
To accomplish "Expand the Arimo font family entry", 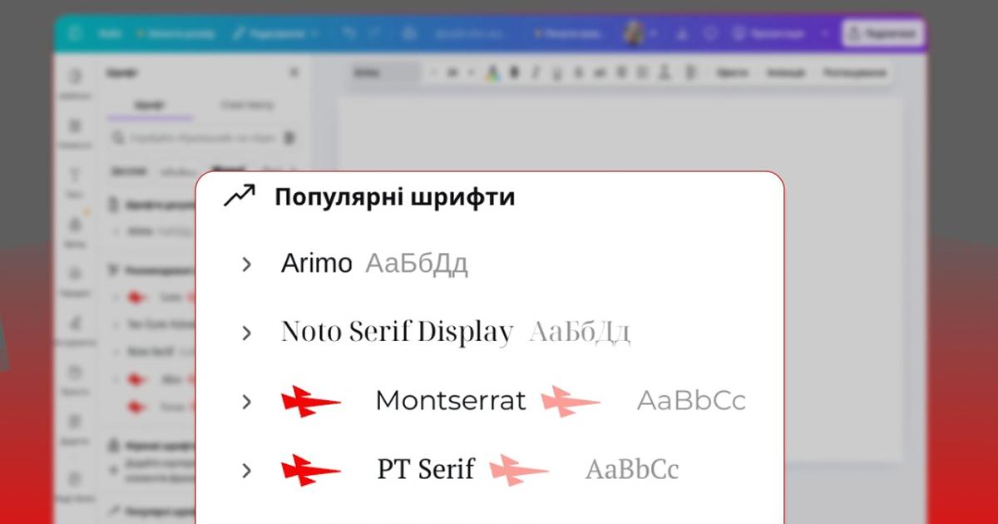I will pos(247,263).
